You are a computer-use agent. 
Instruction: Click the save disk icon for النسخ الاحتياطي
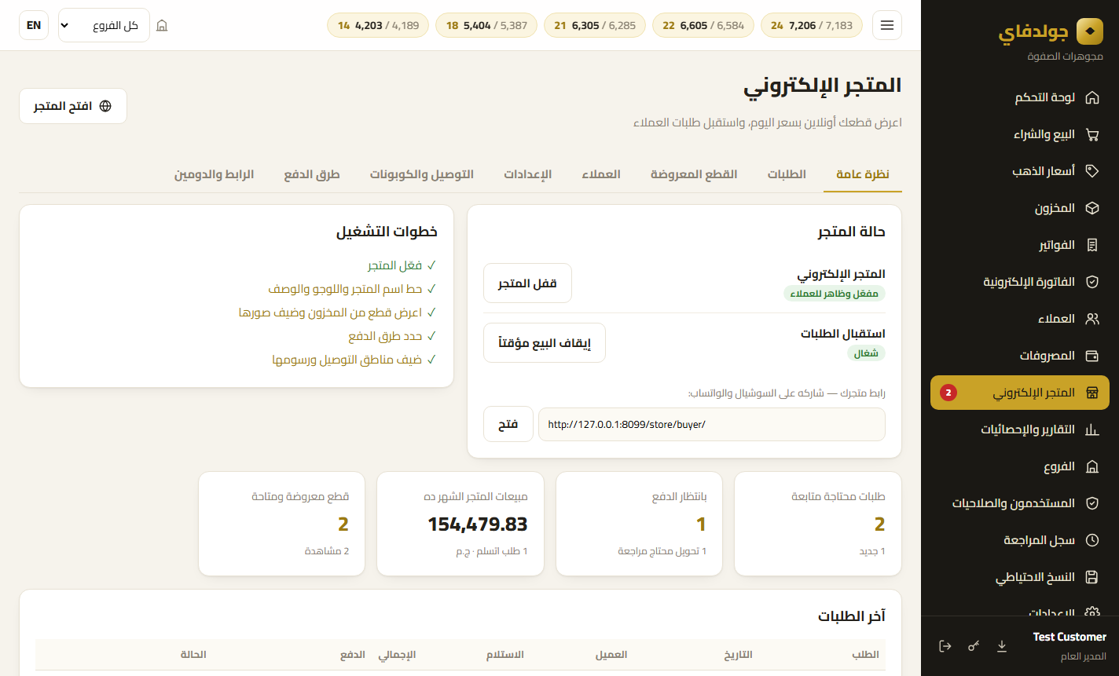click(1091, 577)
